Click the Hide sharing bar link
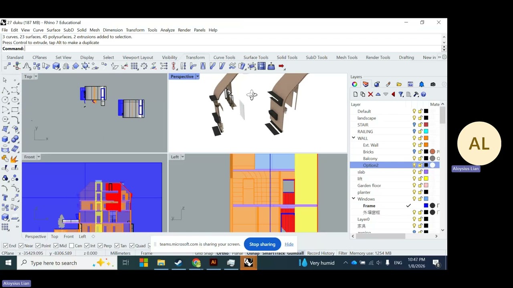 289,244
